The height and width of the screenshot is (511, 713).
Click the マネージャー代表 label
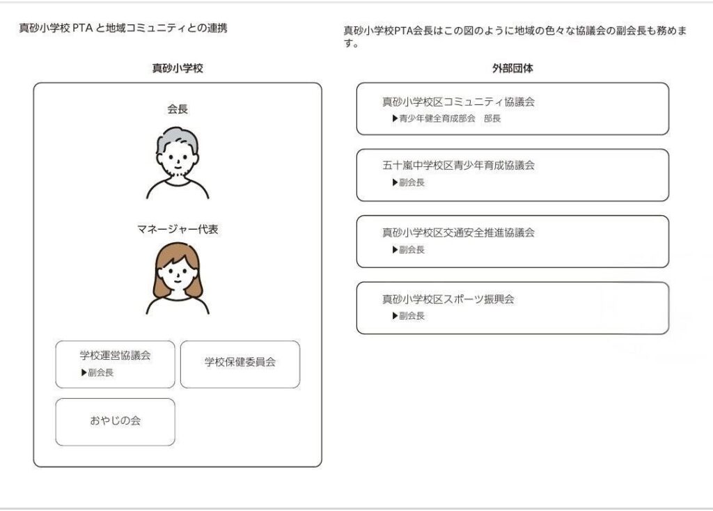pyautogui.click(x=177, y=229)
